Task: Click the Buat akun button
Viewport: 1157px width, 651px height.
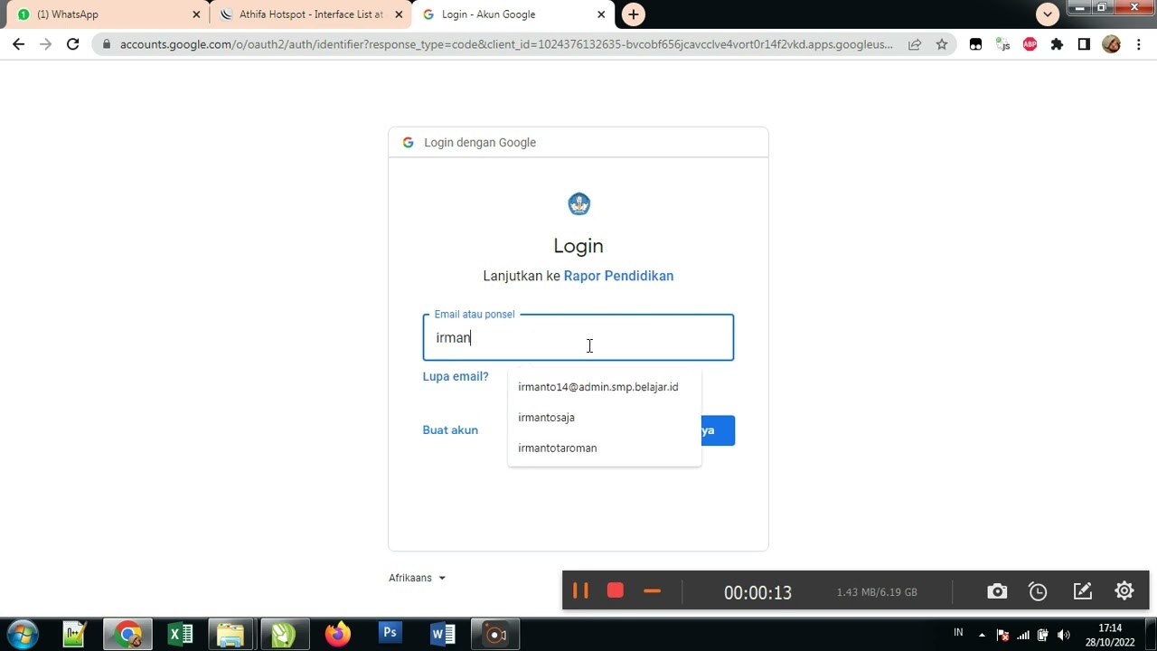Action: point(450,429)
